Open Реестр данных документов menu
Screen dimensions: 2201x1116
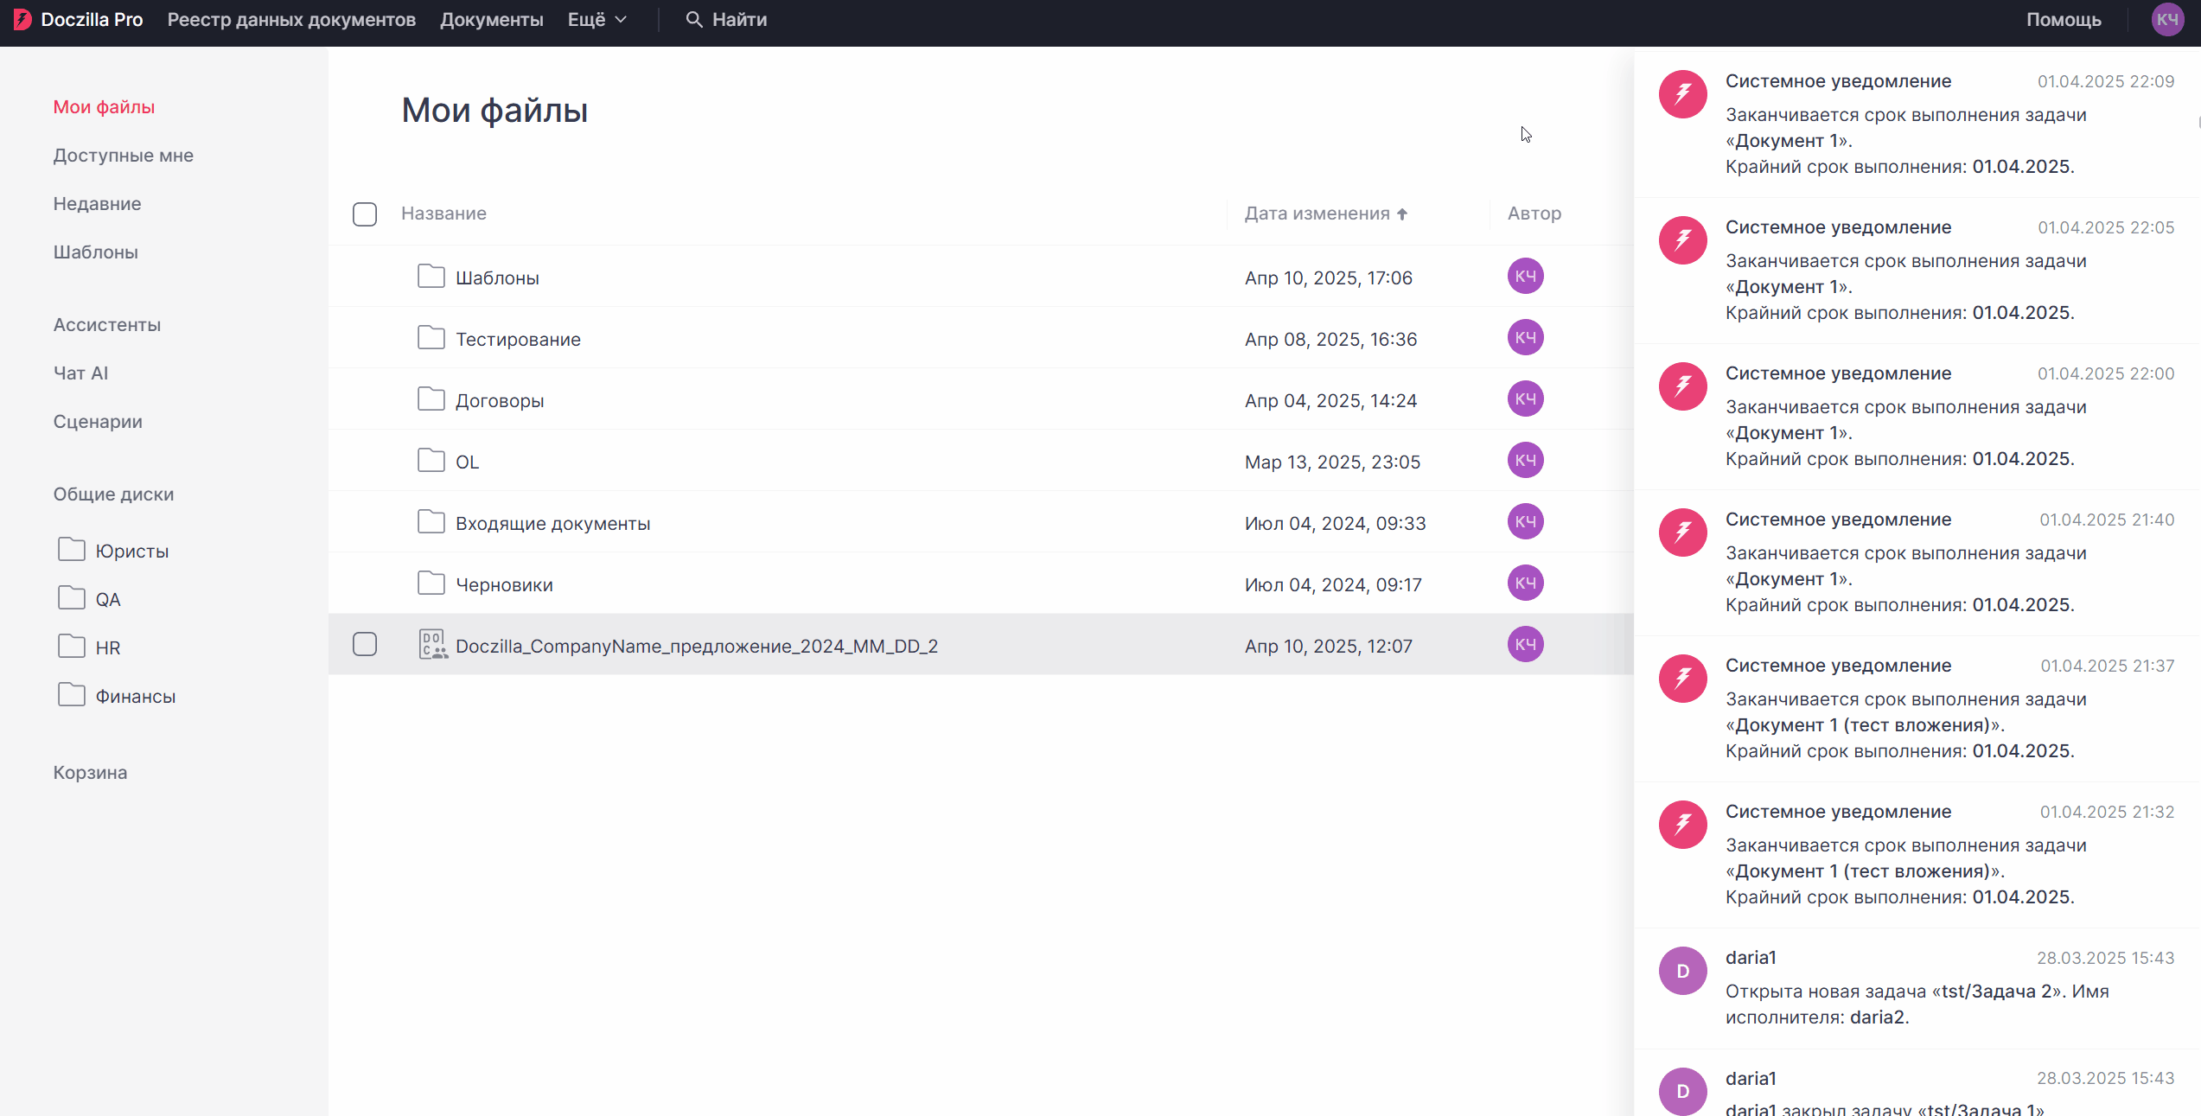tap(291, 19)
